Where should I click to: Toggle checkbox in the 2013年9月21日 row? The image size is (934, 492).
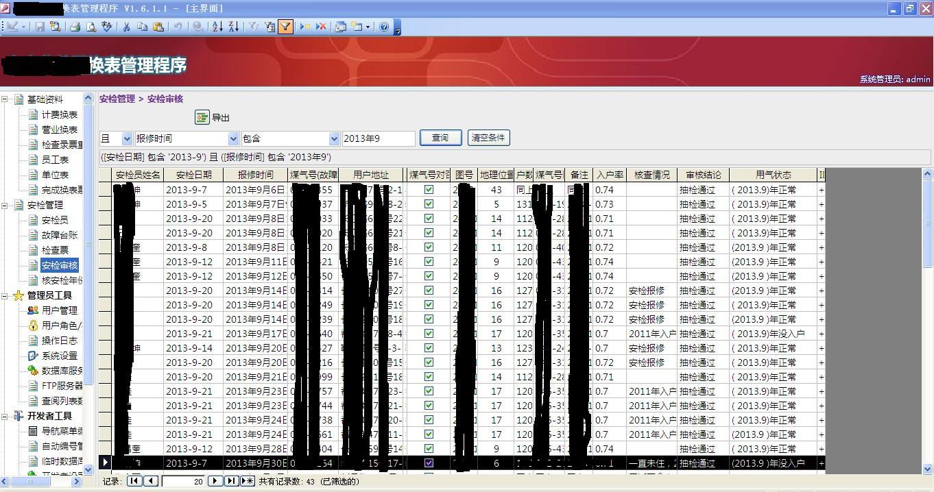coord(429,377)
